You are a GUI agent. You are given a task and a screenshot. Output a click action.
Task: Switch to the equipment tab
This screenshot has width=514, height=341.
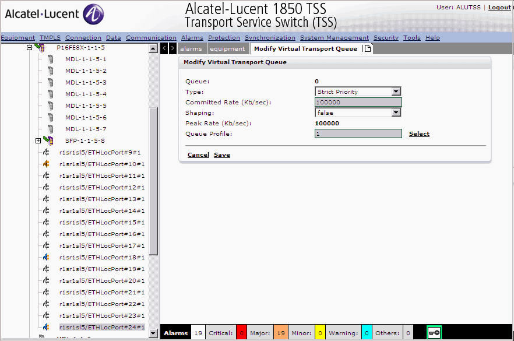tap(227, 49)
